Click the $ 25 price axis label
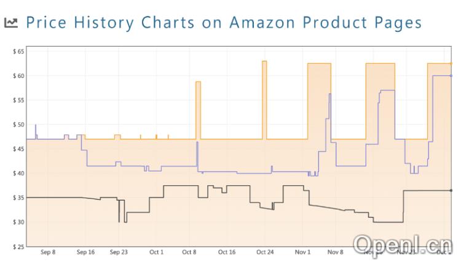Image resolution: width=461 pixels, height=262 pixels. point(18,247)
